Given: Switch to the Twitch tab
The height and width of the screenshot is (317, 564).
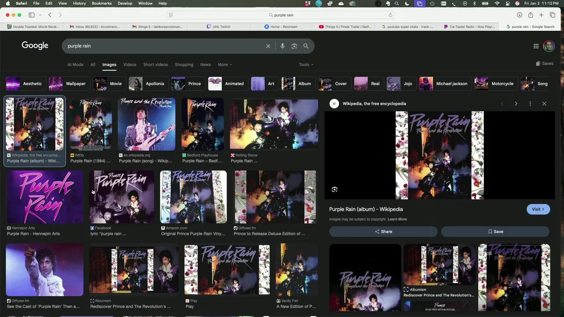Looking at the screenshot, I should pyautogui.click(x=219, y=26).
